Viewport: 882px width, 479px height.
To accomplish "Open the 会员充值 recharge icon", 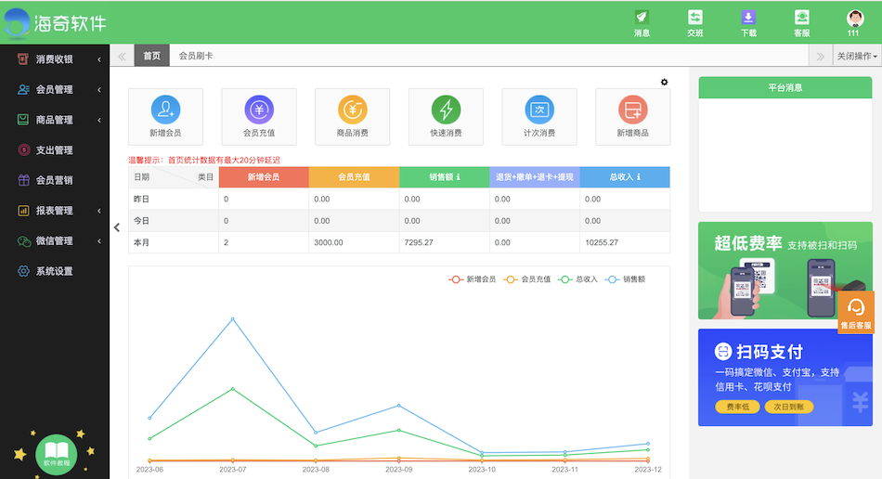I will 259,110.
